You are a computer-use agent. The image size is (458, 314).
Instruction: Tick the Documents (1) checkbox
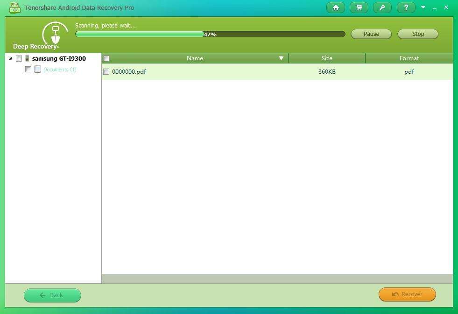28,69
